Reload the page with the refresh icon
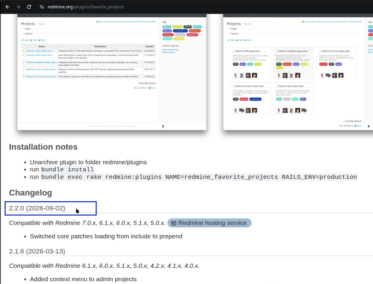 point(29,7)
